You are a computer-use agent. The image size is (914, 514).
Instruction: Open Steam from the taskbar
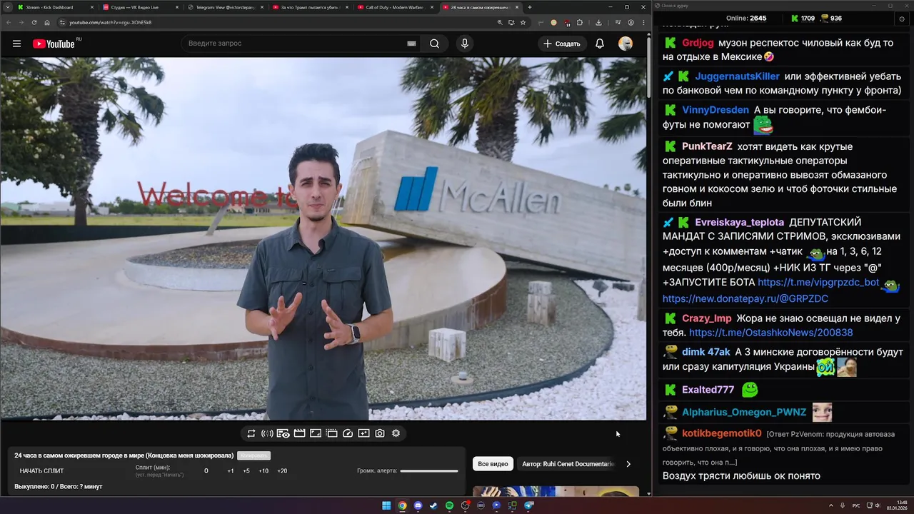click(x=433, y=505)
